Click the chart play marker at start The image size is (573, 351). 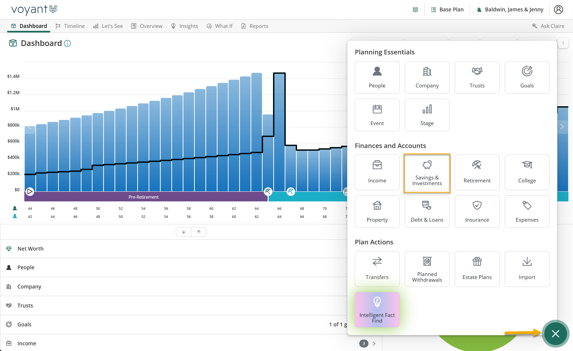click(x=30, y=191)
